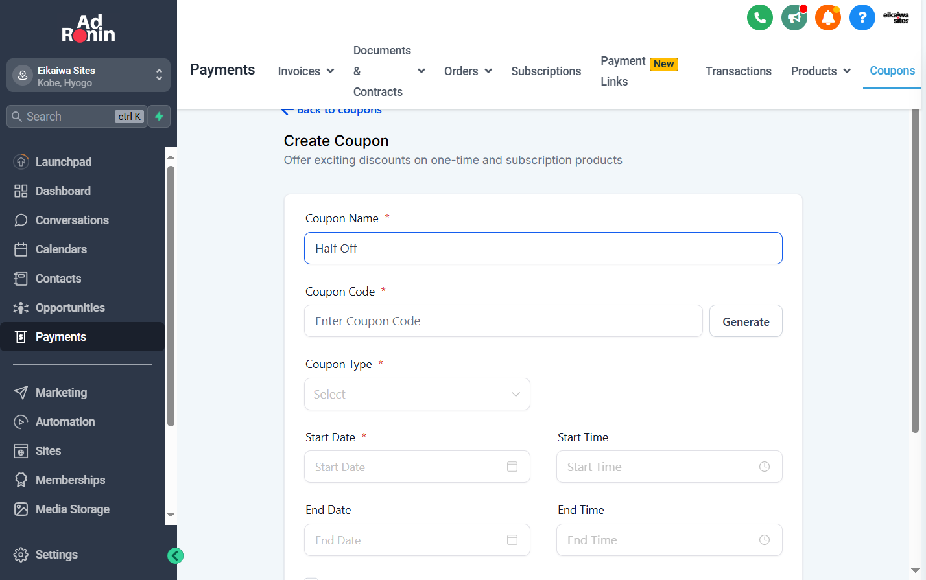Open the megaphone announcements icon

[x=794, y=17]
